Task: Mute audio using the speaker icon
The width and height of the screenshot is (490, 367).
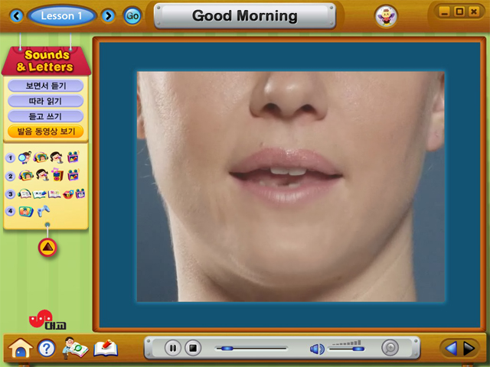Action: [x=317, y=349]
